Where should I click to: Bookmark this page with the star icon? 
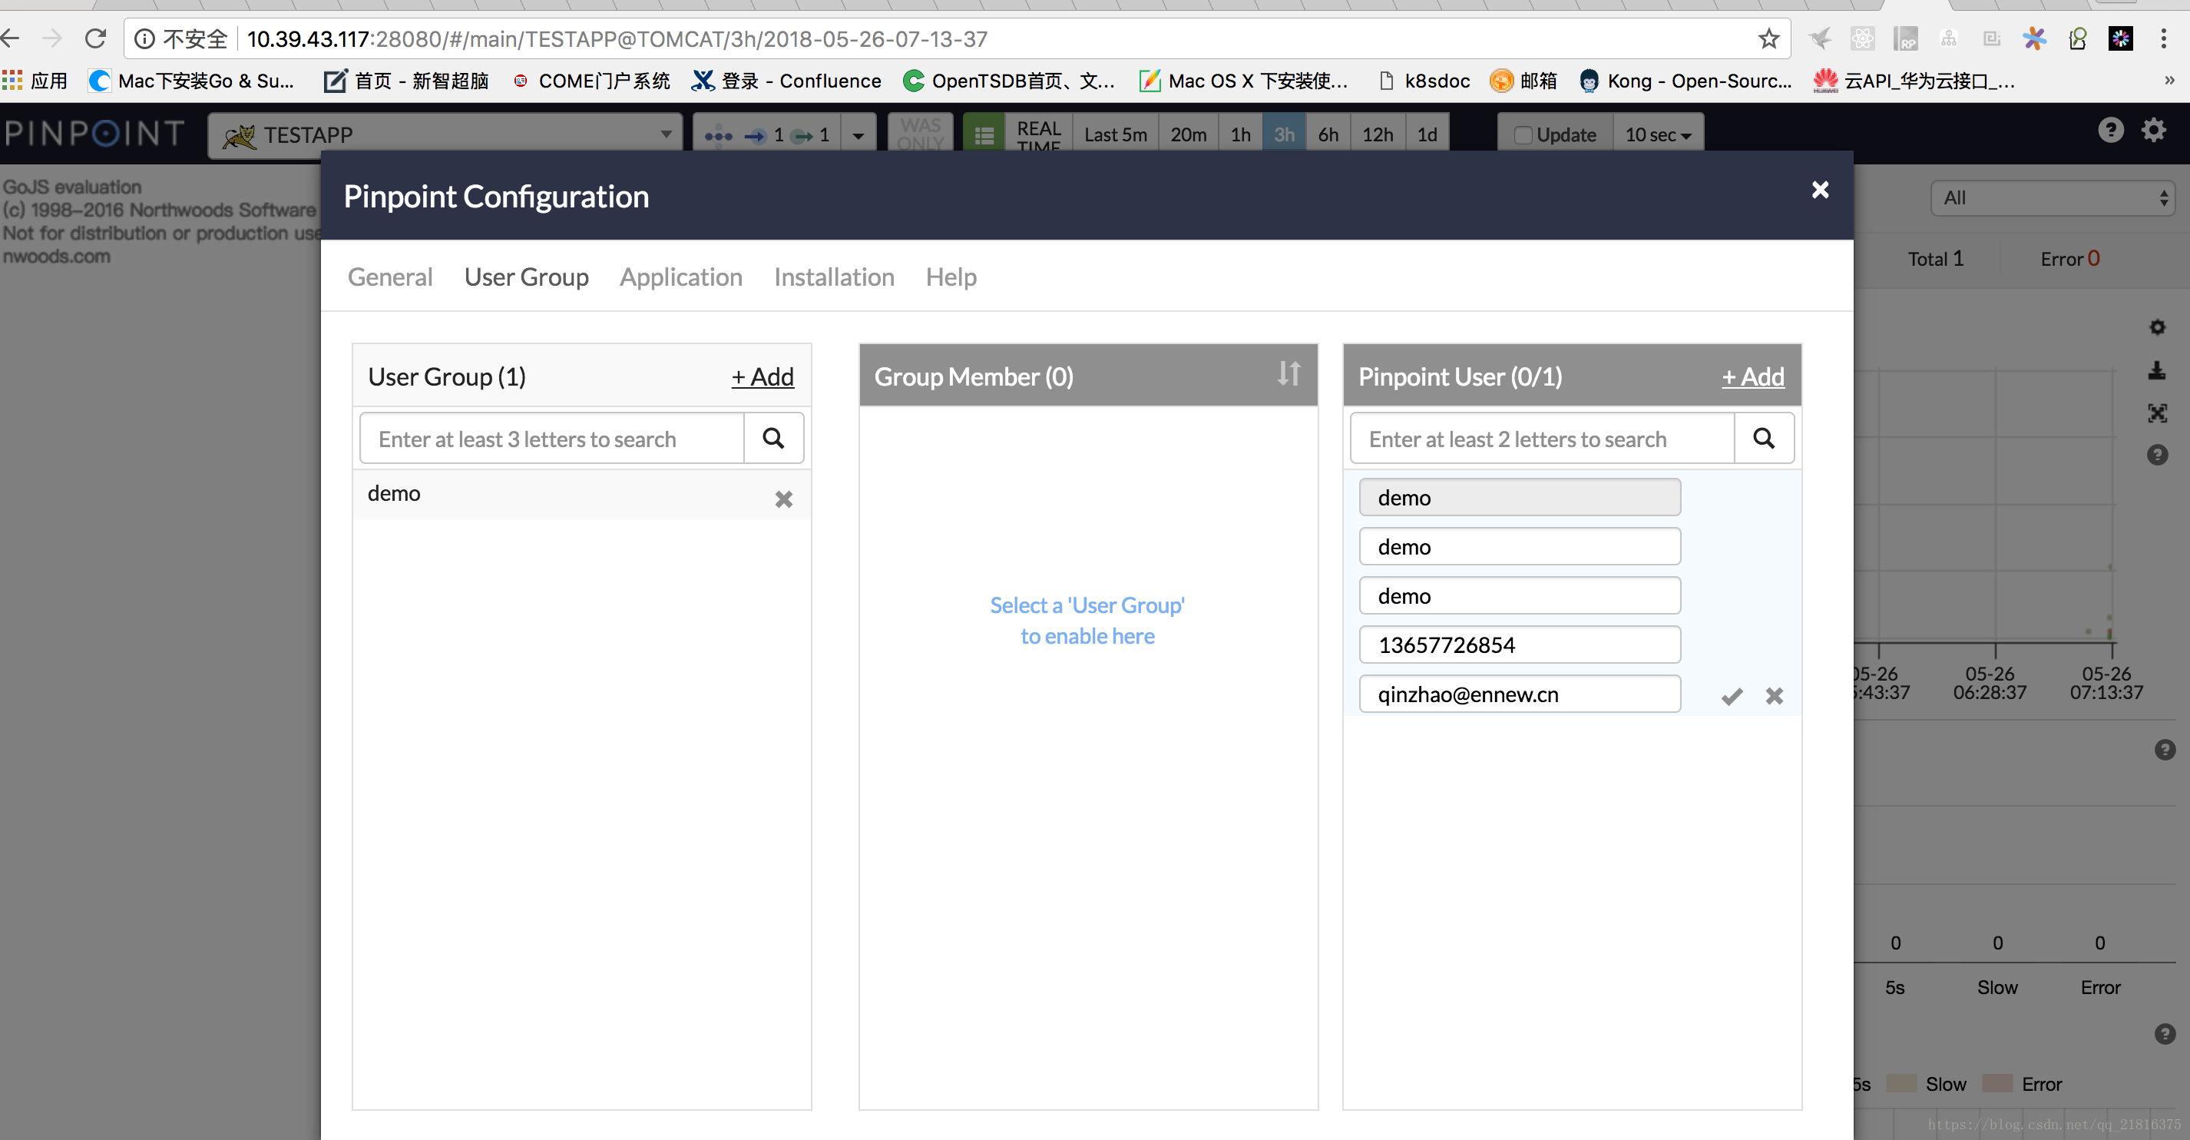(x=1768, y=38)
